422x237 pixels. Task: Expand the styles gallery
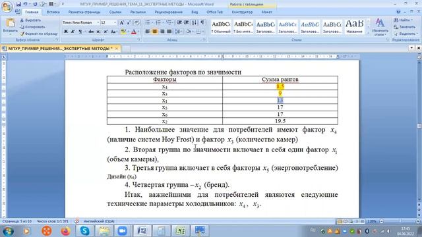[368, 32]
